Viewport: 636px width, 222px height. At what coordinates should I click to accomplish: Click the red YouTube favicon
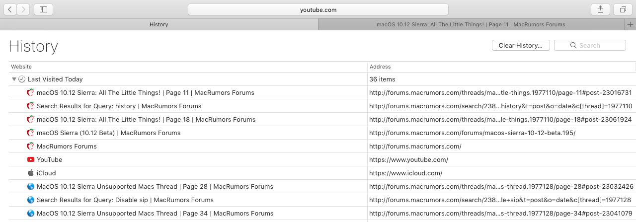[31, 159]
